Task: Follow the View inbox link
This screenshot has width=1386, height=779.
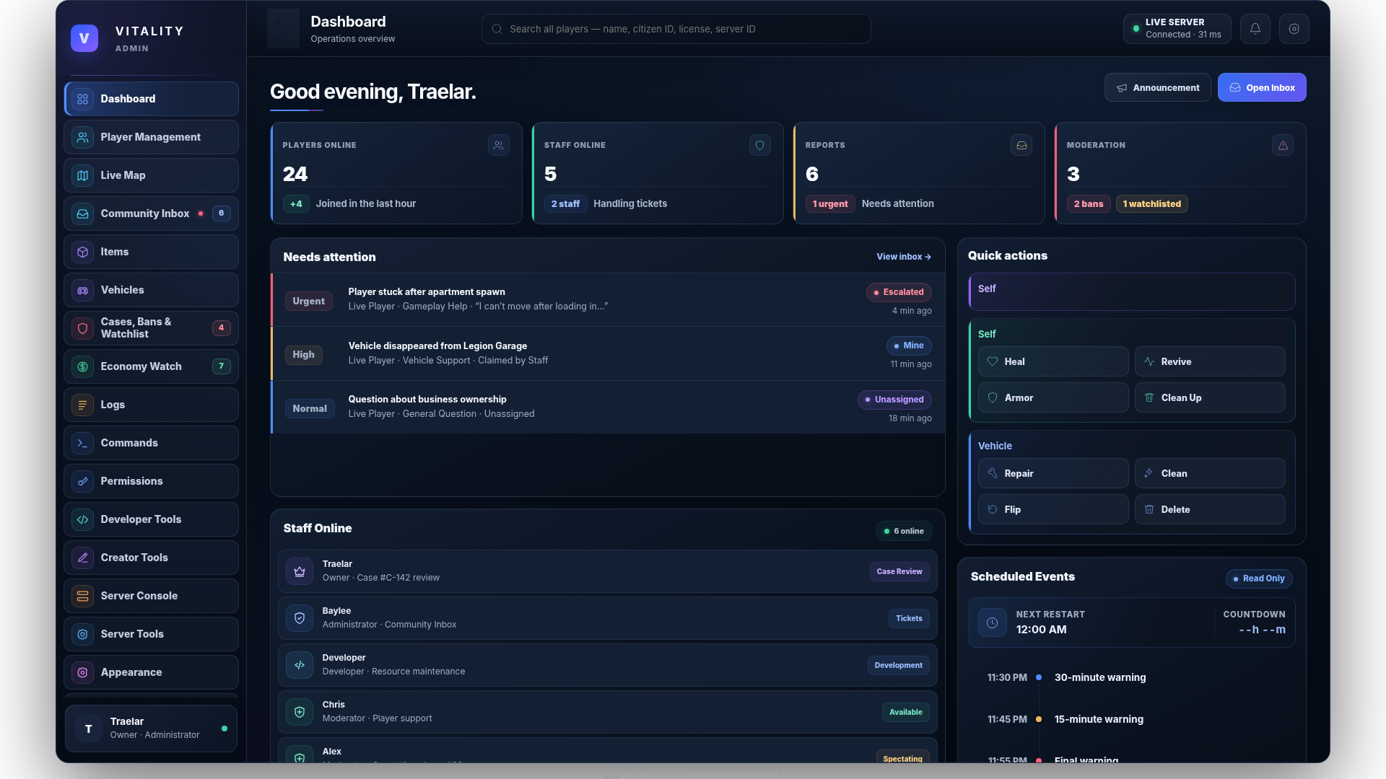Action: 904,257
